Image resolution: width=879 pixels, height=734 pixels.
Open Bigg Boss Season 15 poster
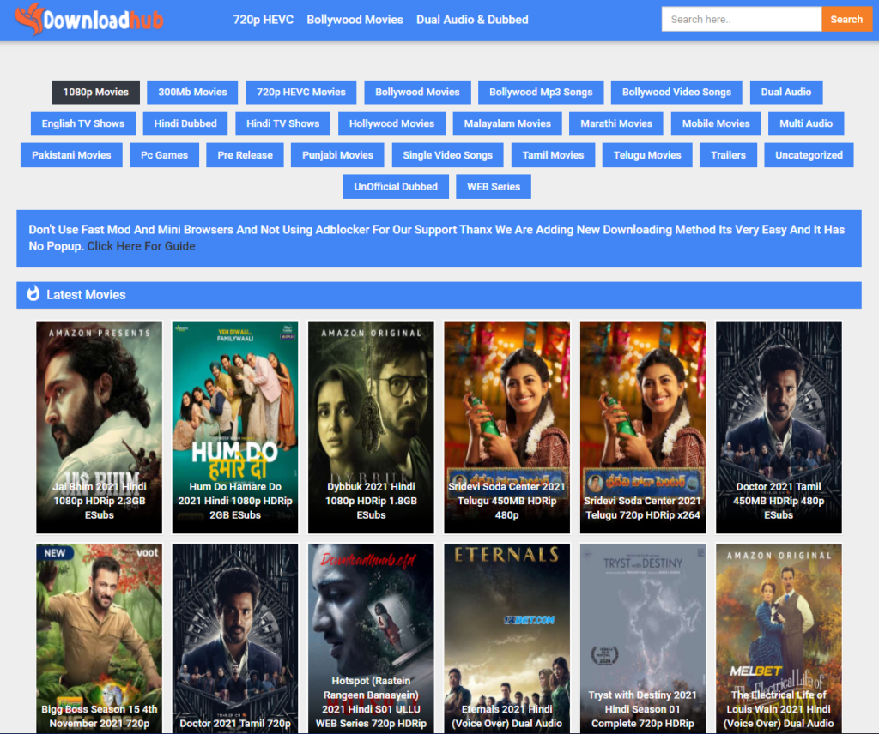click(100, 638)
